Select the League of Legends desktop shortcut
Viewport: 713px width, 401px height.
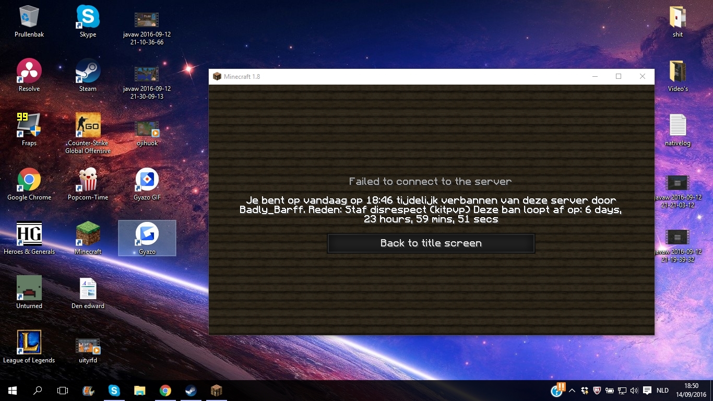tap(29, 347)
